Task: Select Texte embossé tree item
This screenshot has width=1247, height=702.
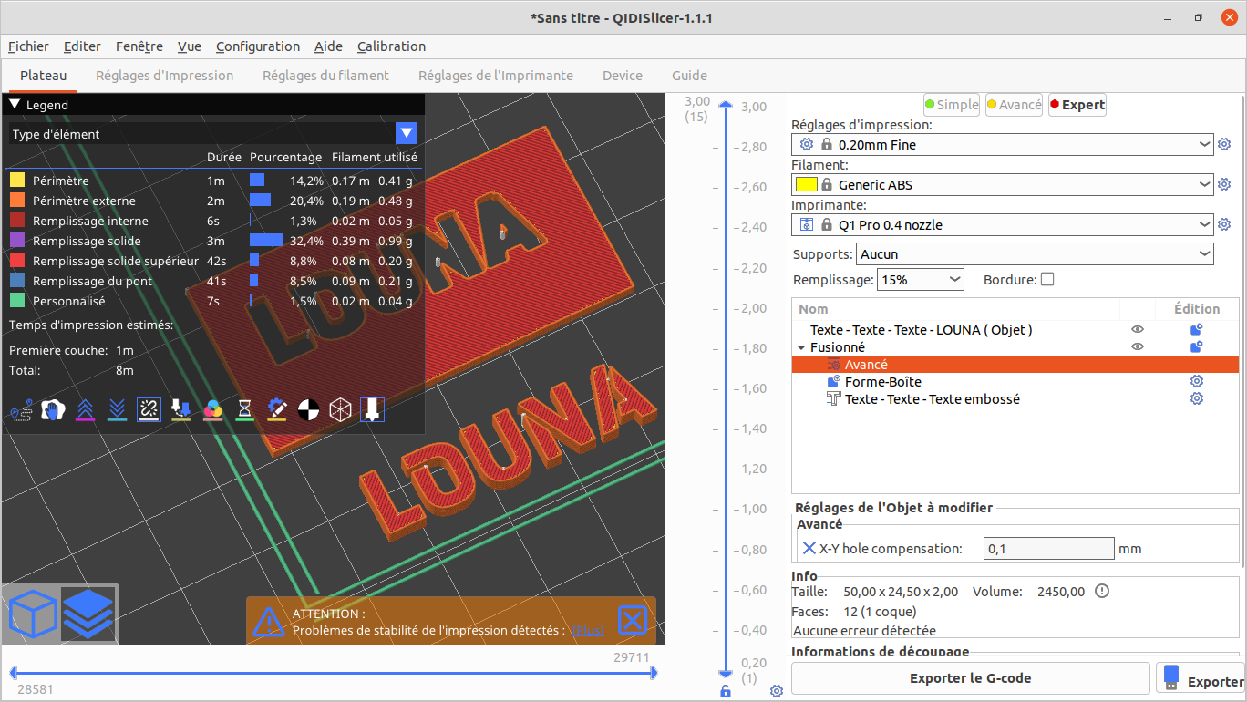Action: pyautogui.click(x=932, y=398)
